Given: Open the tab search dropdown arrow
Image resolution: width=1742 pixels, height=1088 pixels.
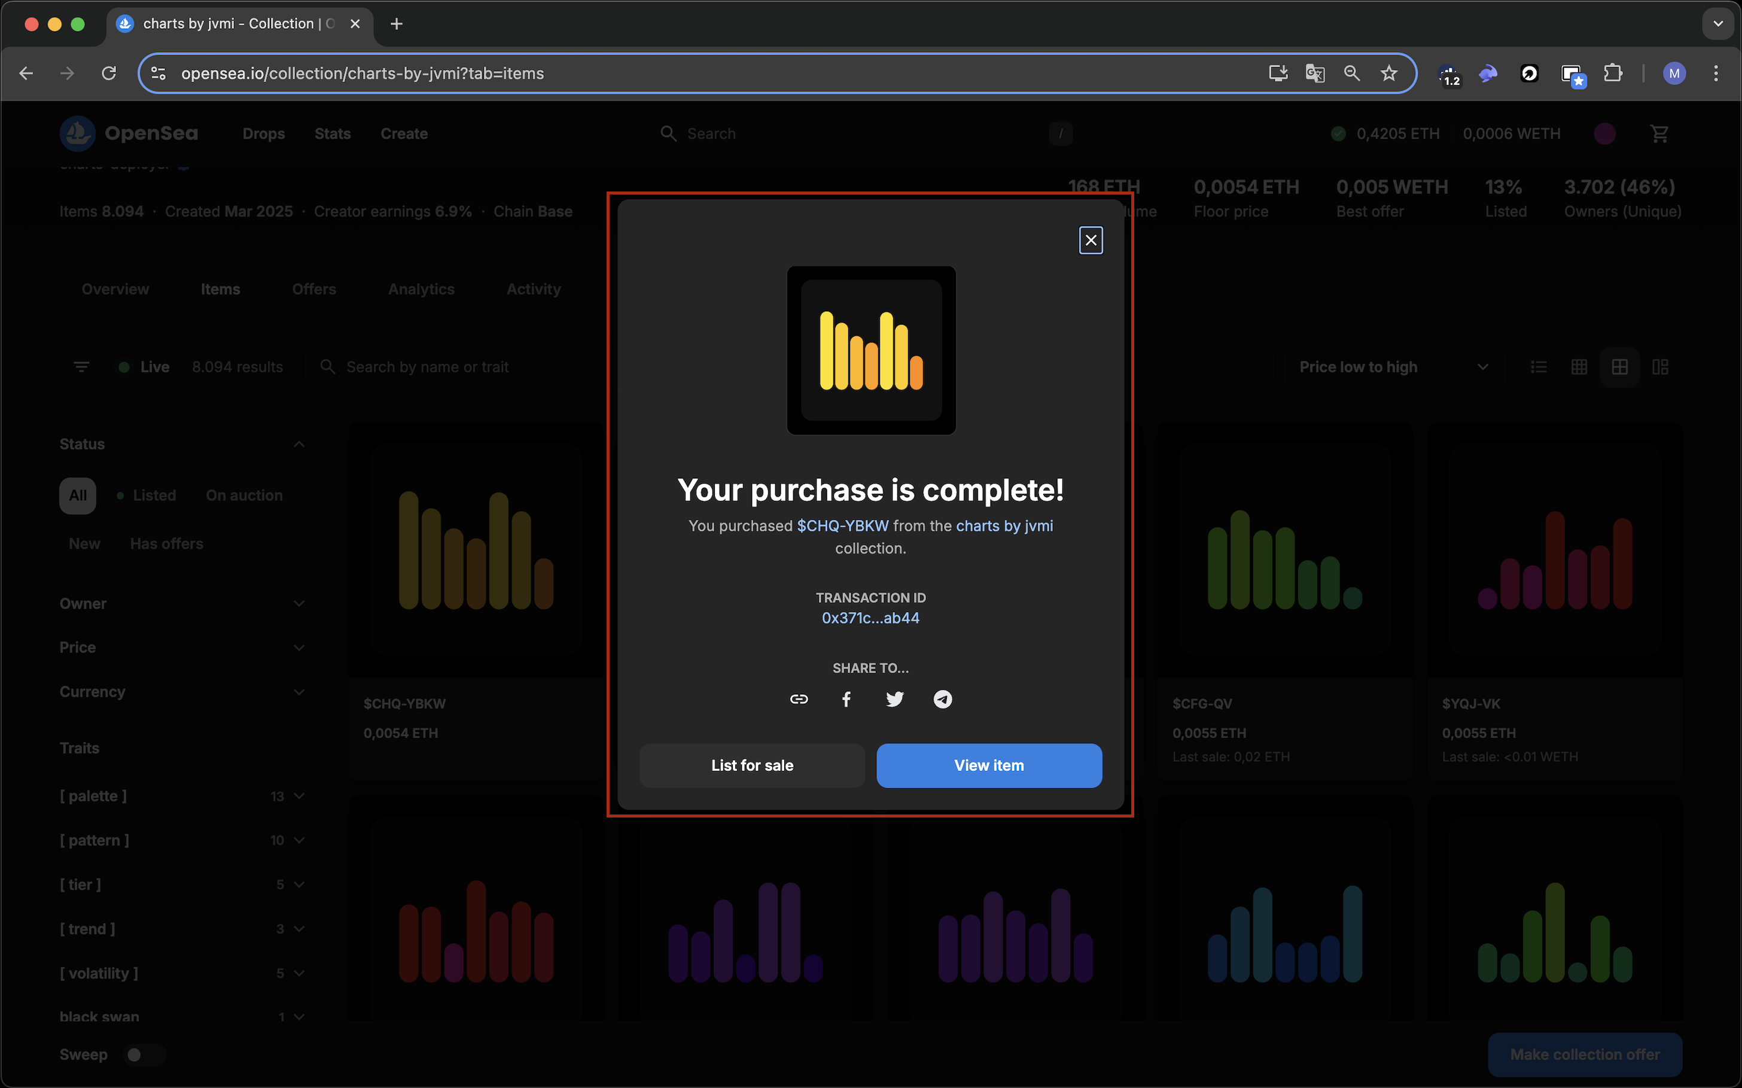Looking at the screenshot, I should [1717, 24].
